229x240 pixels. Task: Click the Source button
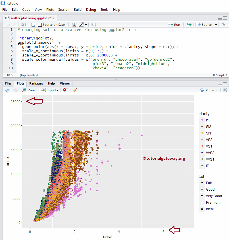(204, 25)
